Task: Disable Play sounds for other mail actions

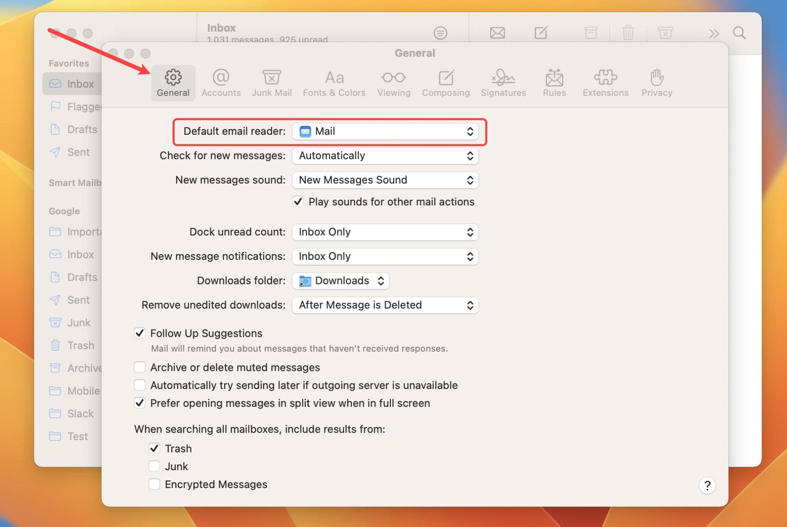Action: coord(298,202)
